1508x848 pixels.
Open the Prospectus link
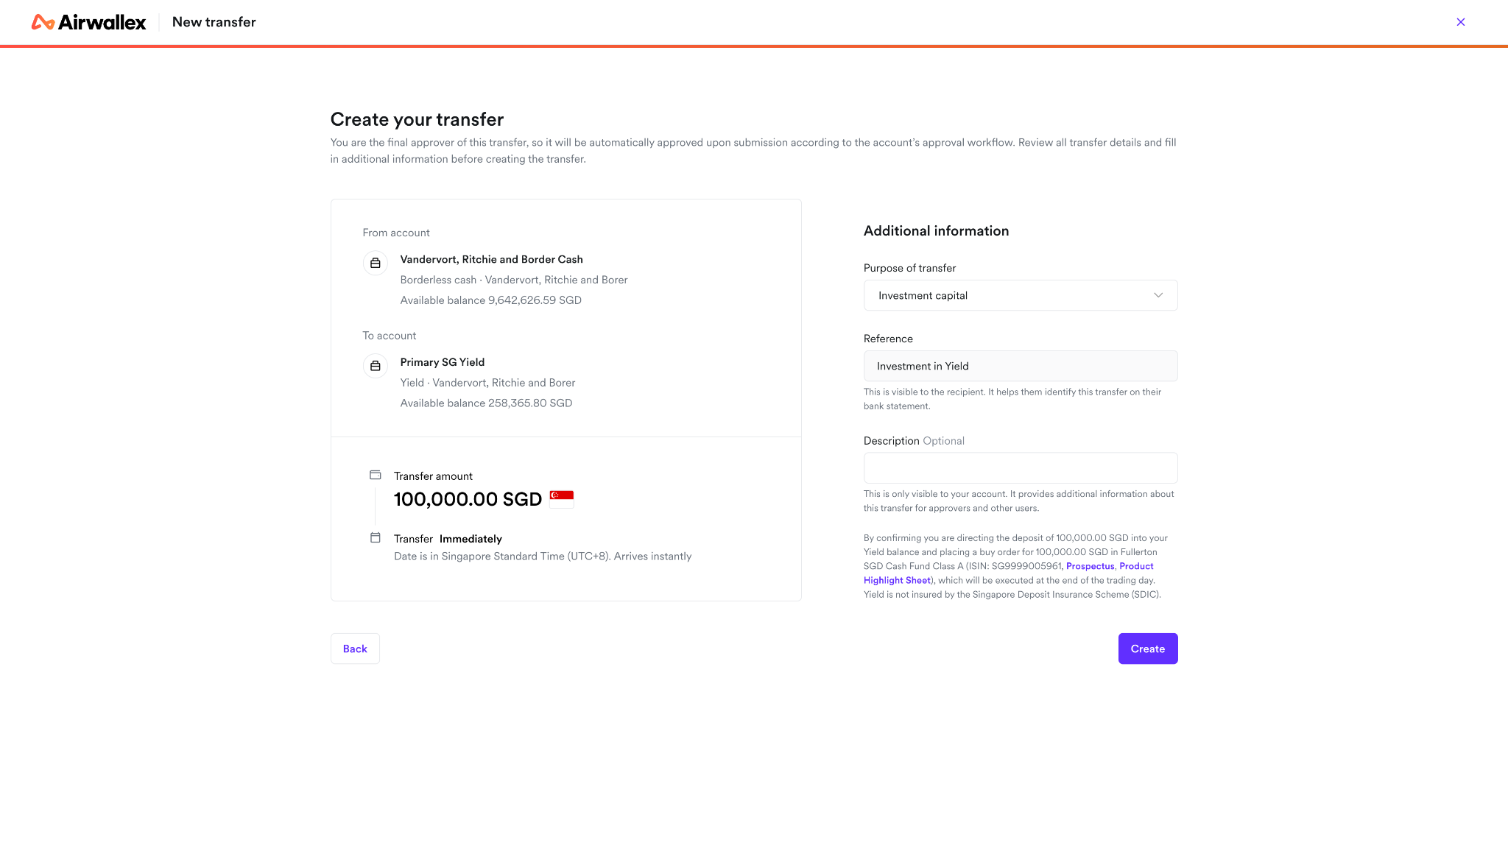pyautogui.click(x=1090, y=566)
